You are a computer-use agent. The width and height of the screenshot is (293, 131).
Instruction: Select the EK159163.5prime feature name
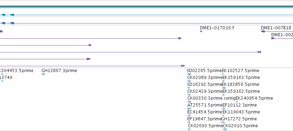[x=241, y=78]
